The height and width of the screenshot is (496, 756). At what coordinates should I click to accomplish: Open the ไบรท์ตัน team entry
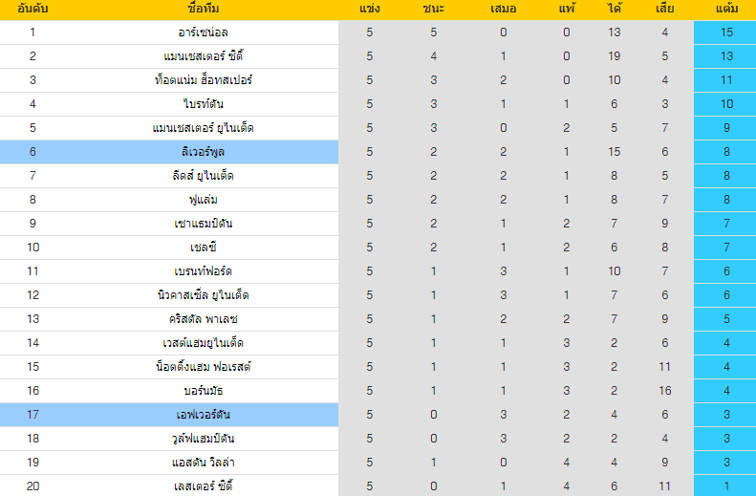point(203,104)
